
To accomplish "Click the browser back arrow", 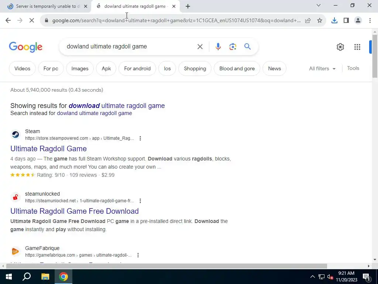I will 8,21.
